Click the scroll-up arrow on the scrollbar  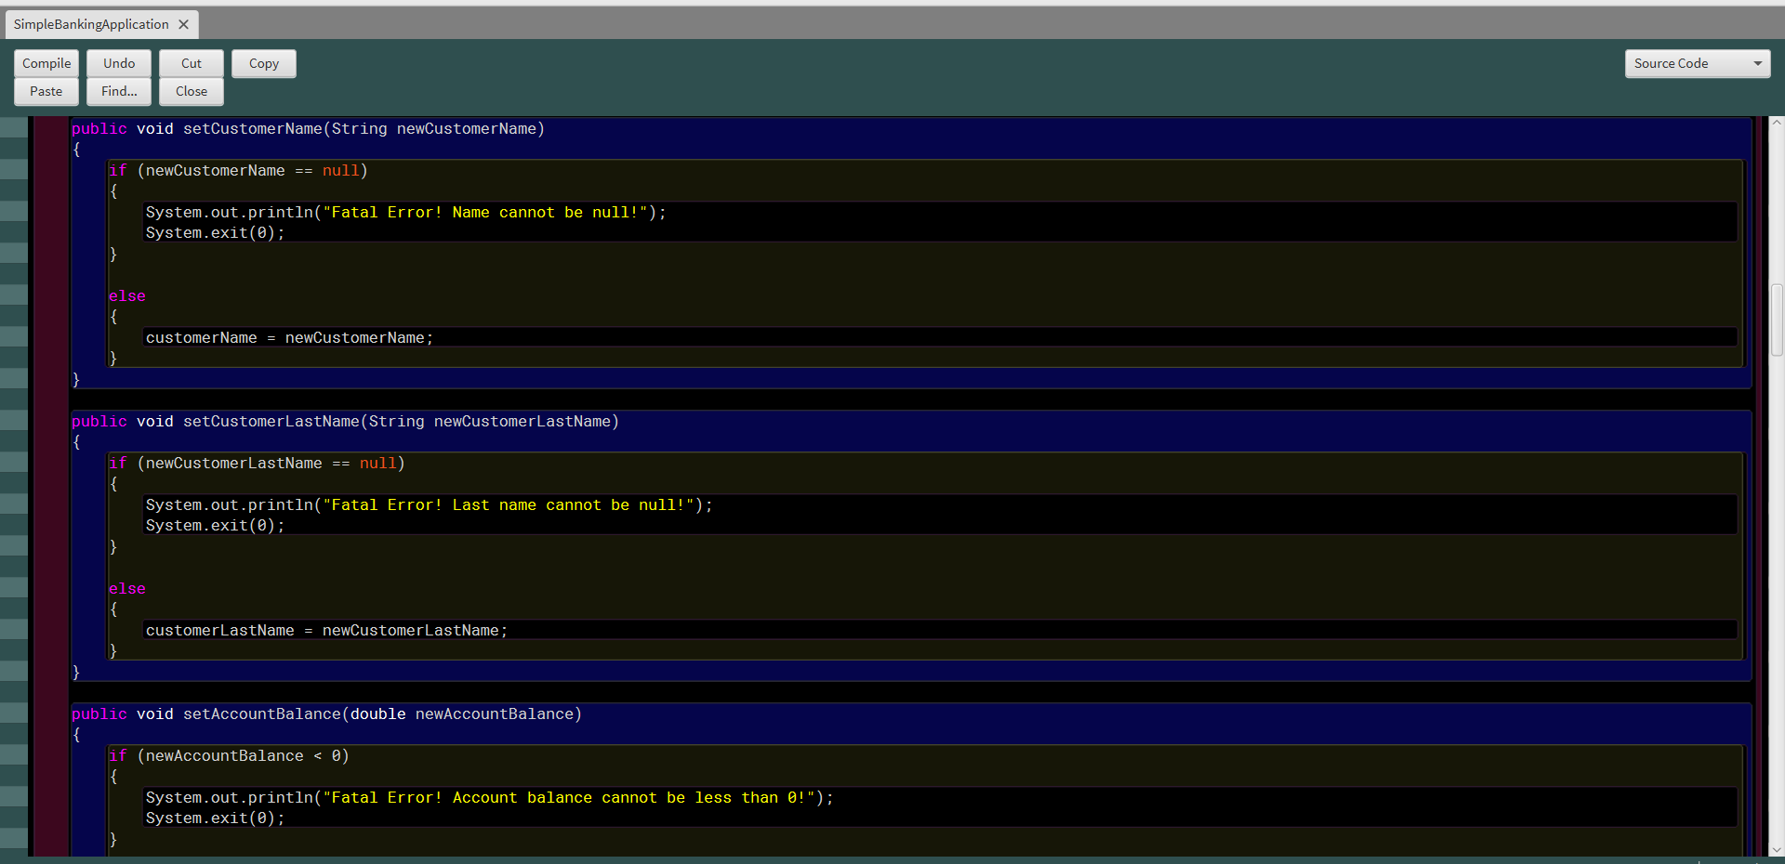coord(1776,122)
